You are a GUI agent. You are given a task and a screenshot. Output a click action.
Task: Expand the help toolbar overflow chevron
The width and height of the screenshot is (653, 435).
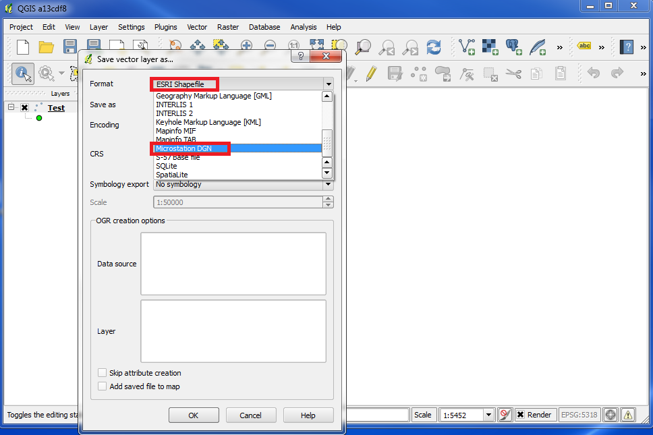coord(643,47)
